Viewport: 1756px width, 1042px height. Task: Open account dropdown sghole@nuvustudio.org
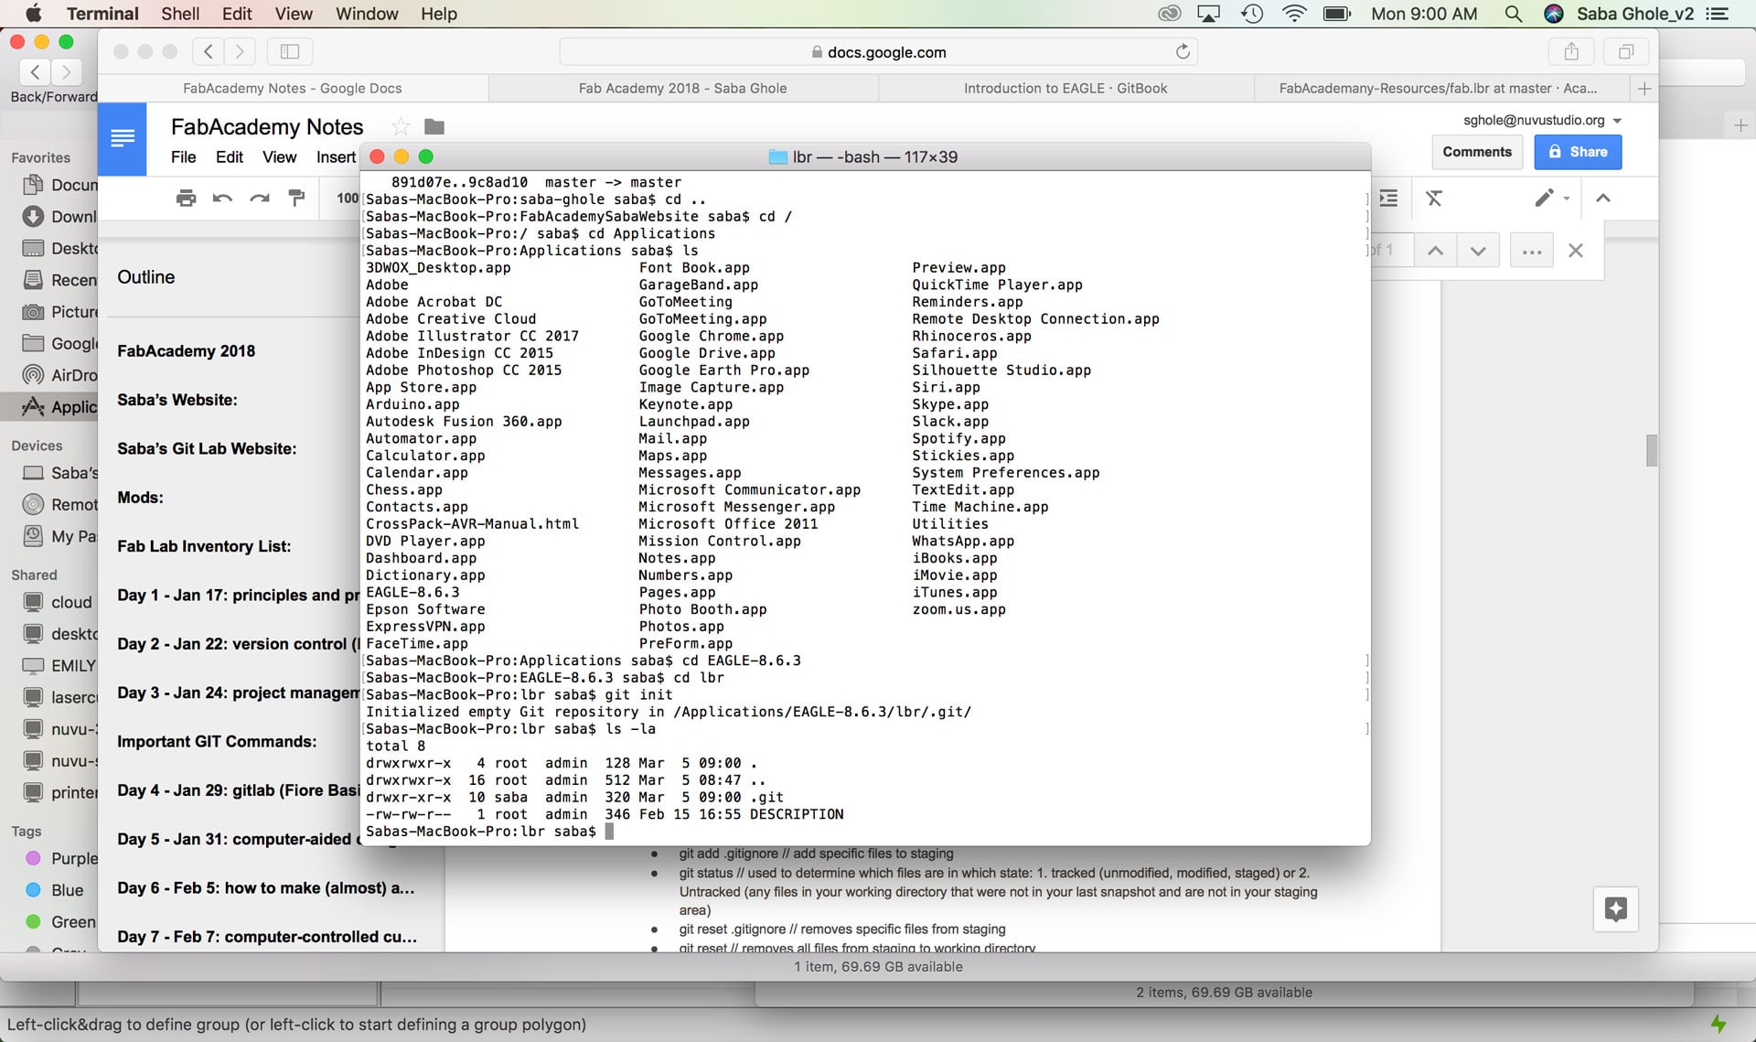[x=1543, y=120]
